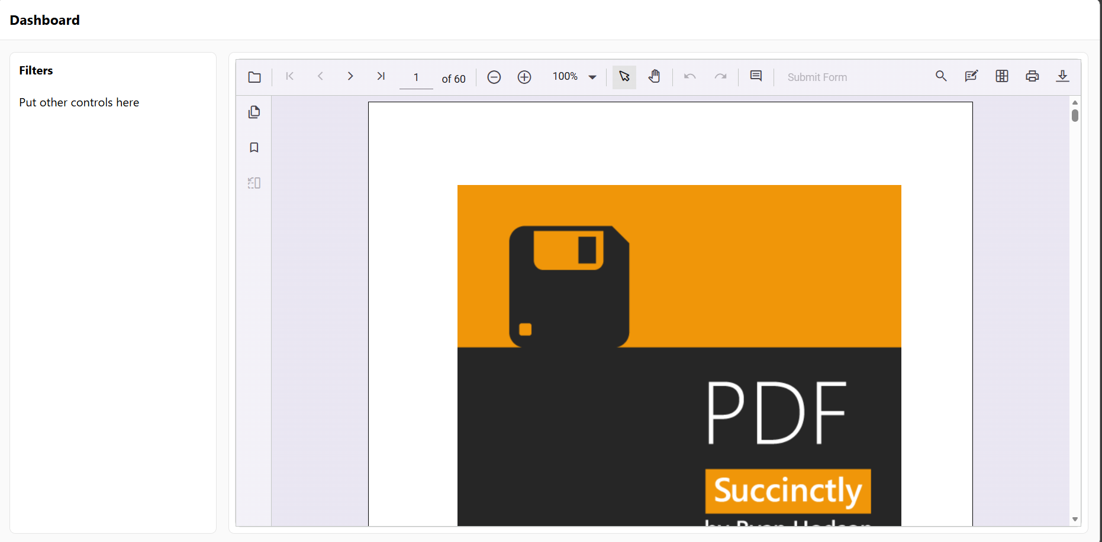Viewport: 1102px width, 542px height.
Task: Zoom out with the minus icon
Action: tap(494, 77)
